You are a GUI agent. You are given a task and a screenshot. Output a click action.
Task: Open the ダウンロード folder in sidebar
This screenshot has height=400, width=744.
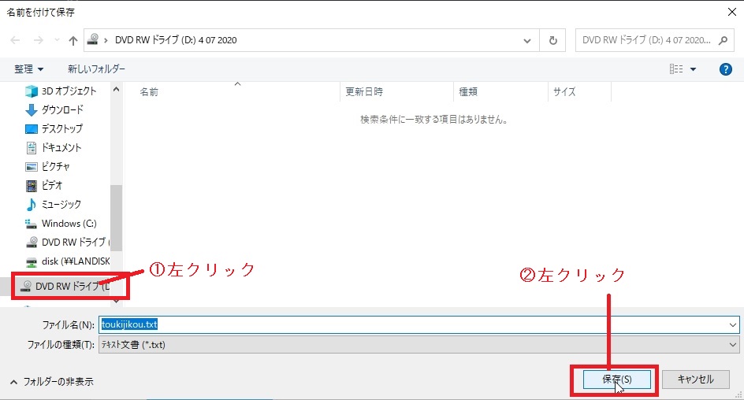tap(61, 109)
